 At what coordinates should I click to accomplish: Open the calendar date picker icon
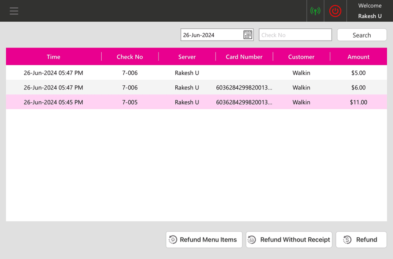[248, 35]
